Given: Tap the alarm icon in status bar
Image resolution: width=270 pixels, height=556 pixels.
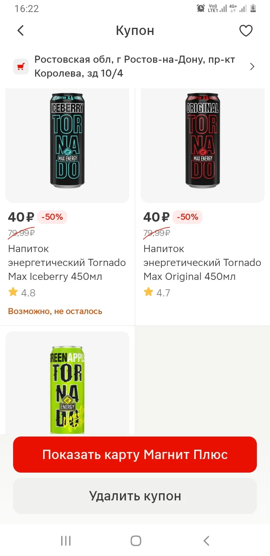Looking at the screenshot, I should (201, 8).
